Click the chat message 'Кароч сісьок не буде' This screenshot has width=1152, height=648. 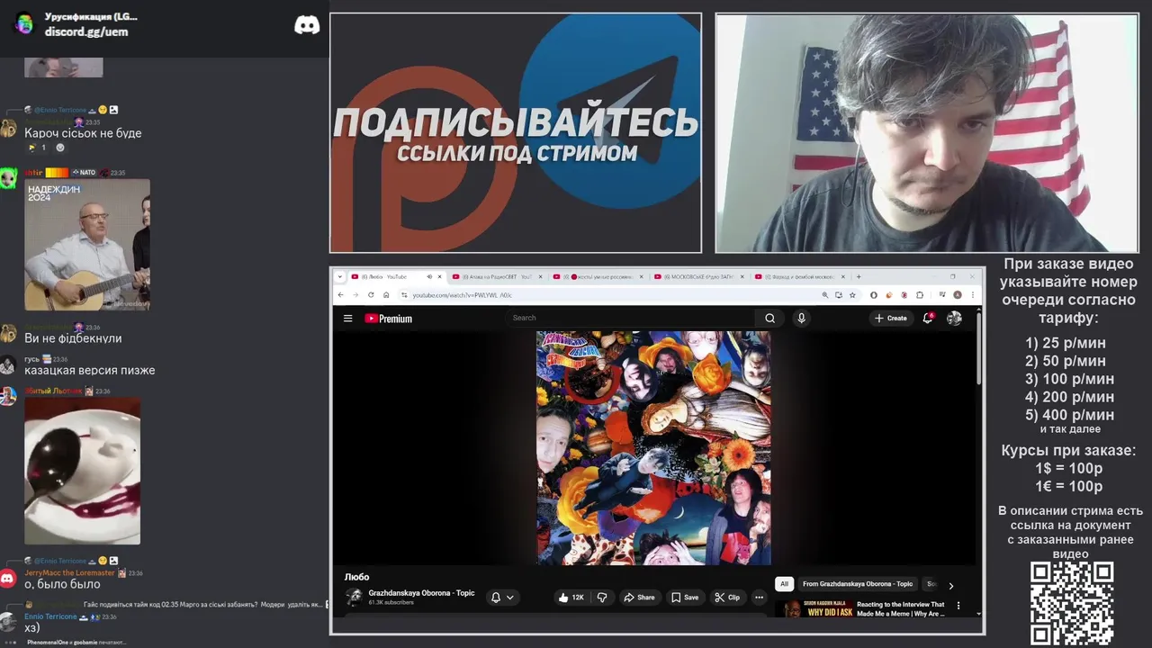coord(83,133)
